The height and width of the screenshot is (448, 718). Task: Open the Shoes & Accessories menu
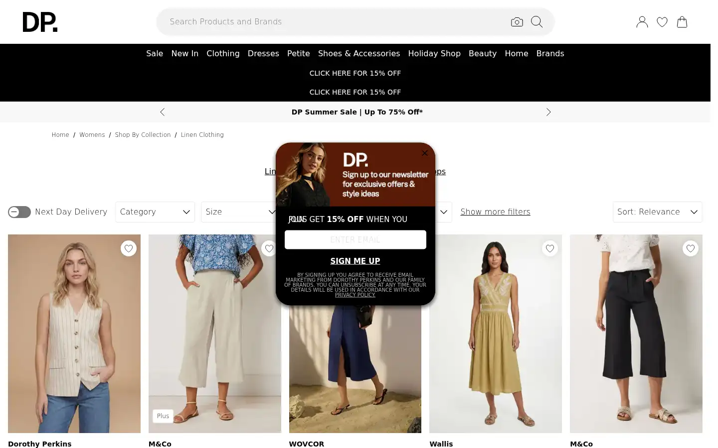coord(359,53)
